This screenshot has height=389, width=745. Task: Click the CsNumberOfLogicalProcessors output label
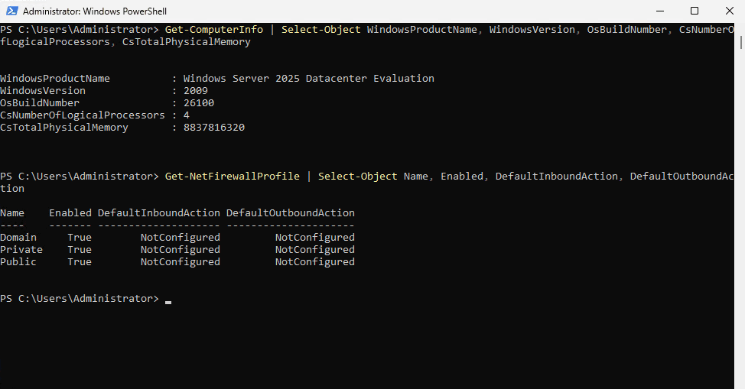click(x=82, y=115)
